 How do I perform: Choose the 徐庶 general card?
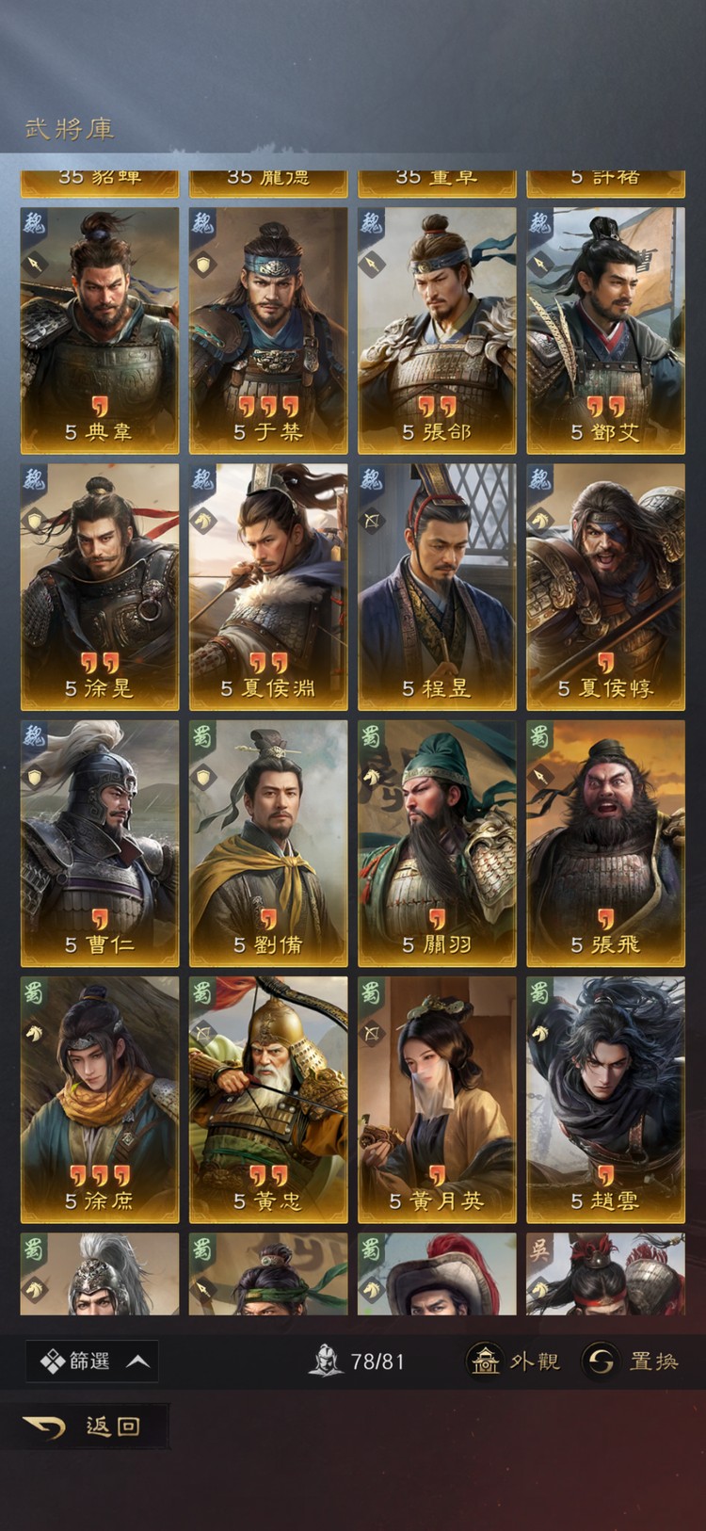pyautogui.click(x=100, y=1100)
